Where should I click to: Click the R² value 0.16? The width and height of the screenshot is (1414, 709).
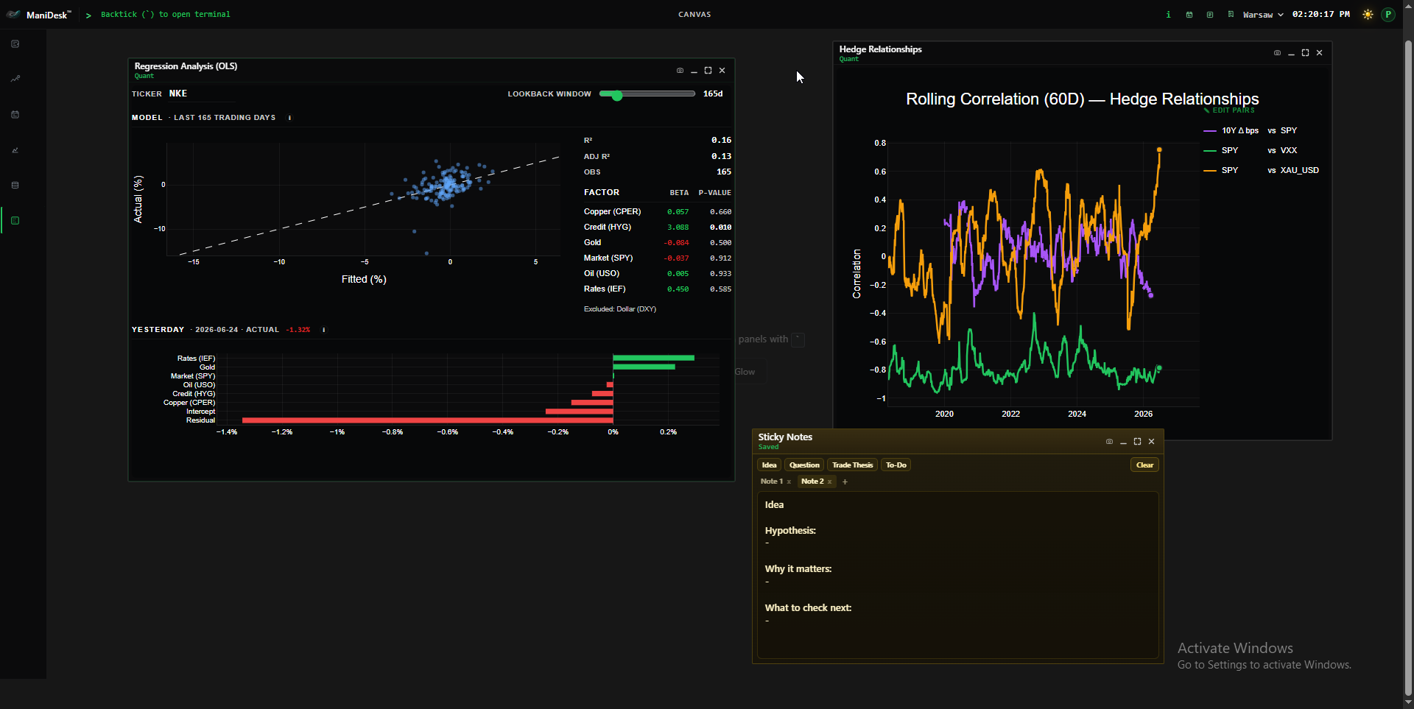(721, 140)
